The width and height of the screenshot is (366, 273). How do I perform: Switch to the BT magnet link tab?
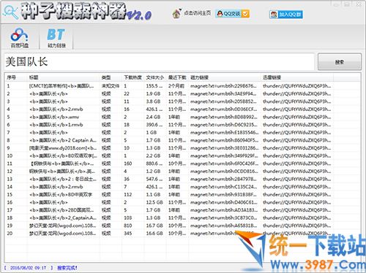click(56, 38)
